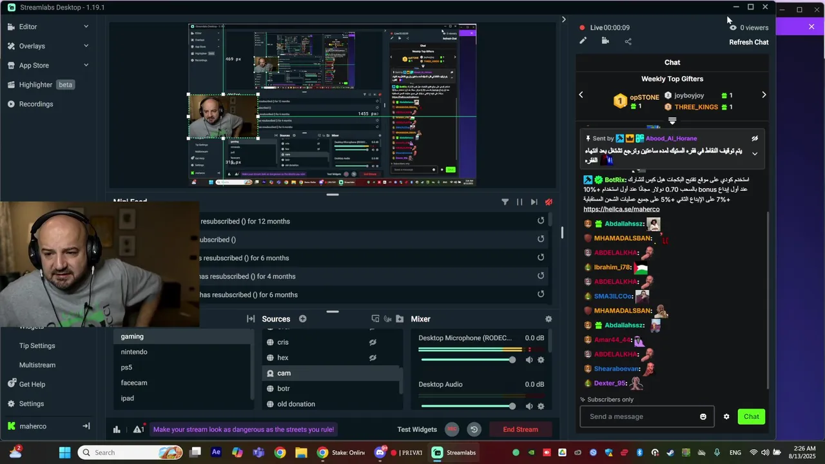Click the share stream icon
This screenshot has width=825, height=464.
pos(628,41)
